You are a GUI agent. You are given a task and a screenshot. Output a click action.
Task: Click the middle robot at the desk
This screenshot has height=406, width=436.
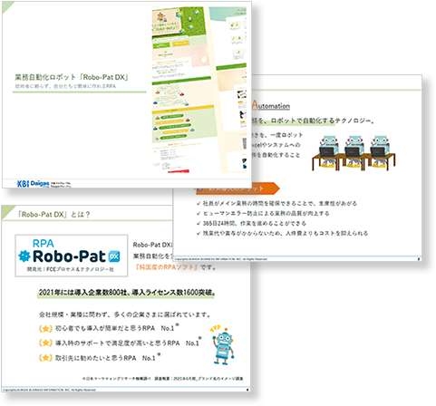tap(354, 152)
